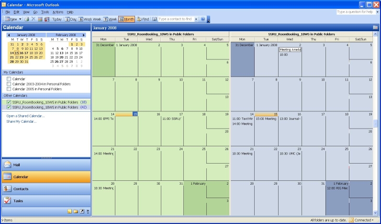
Task: Click scroll up arrow of calendar scrollbar
Action: [x=375, y=34]
